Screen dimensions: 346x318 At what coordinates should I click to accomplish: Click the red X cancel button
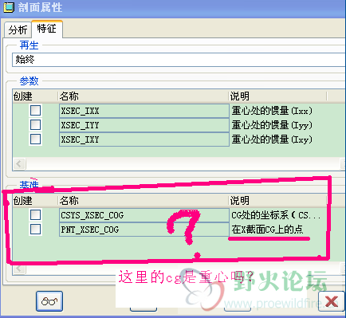tap(332, 301)
